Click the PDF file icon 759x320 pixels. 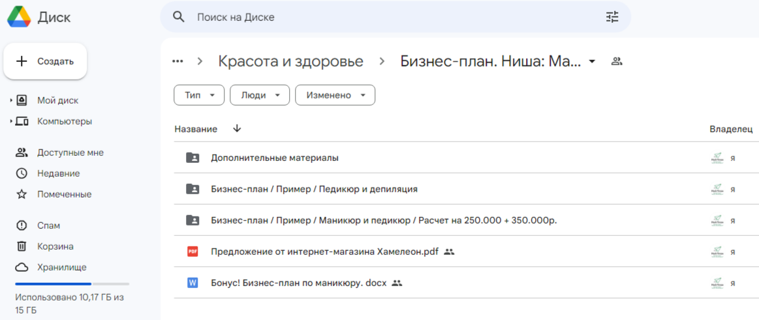click(193, 252)
